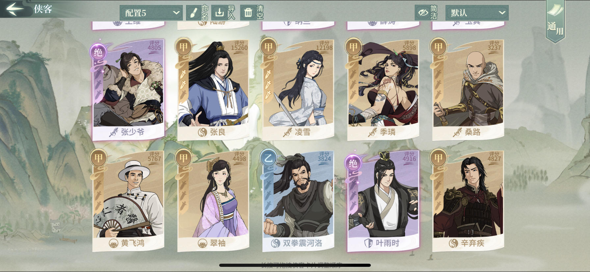Select the 辛弃疾 name label
Image resolution: width=590 pixels, height=272 pixels.
point(472,243)
